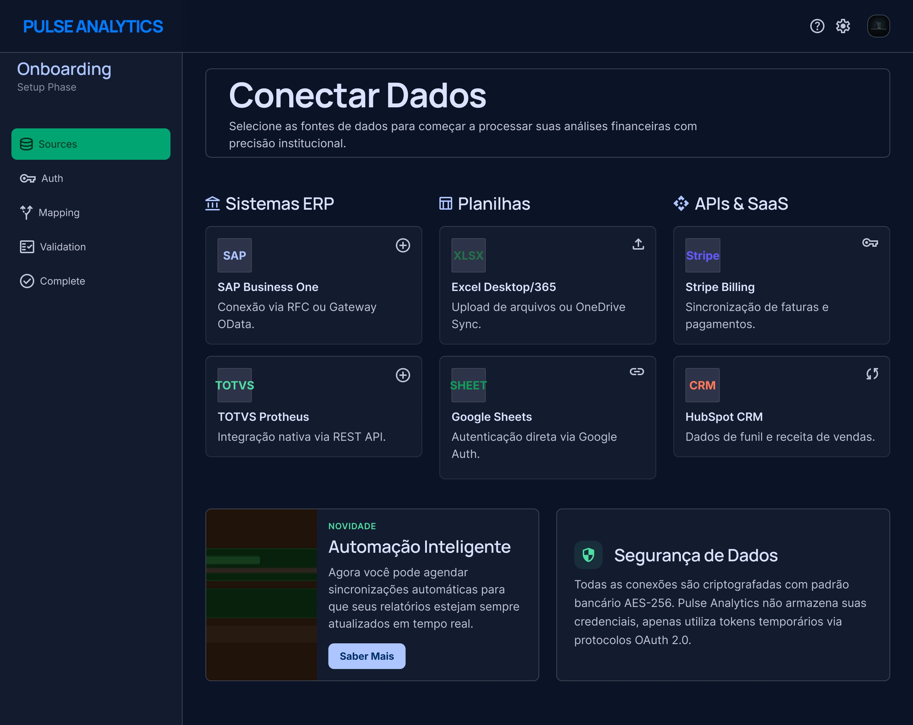
Task: Click the Automação Inteligente banner image
Action: tap(261, 595)
